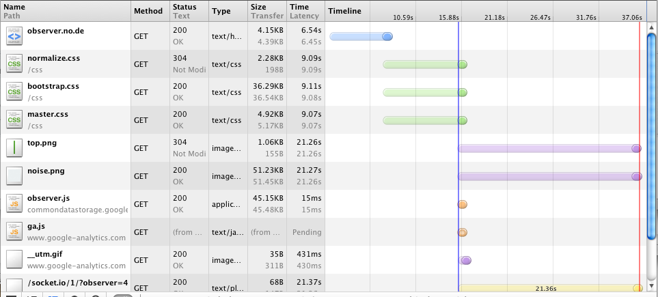
Task: Sort by the Method column header
Action: (148, 11)
